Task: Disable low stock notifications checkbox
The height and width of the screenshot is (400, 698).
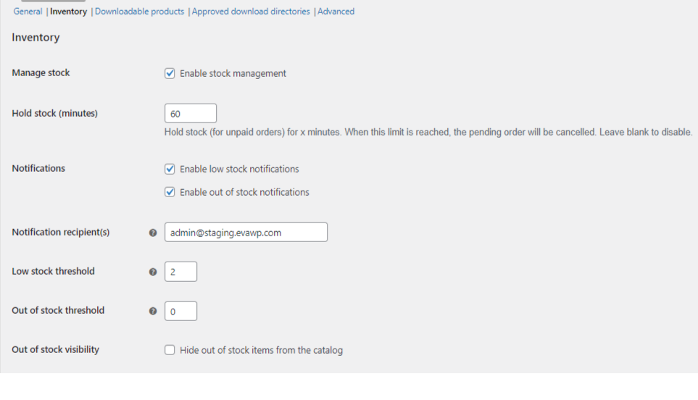Action: coord(170,169)
